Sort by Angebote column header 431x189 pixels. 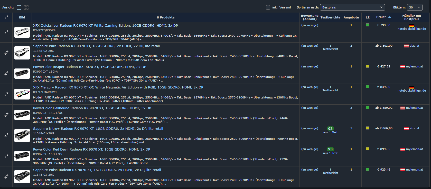coord(351,17)
